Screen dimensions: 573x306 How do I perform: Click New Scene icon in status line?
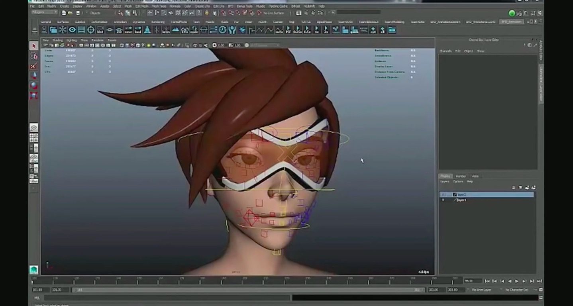point(64,13)
